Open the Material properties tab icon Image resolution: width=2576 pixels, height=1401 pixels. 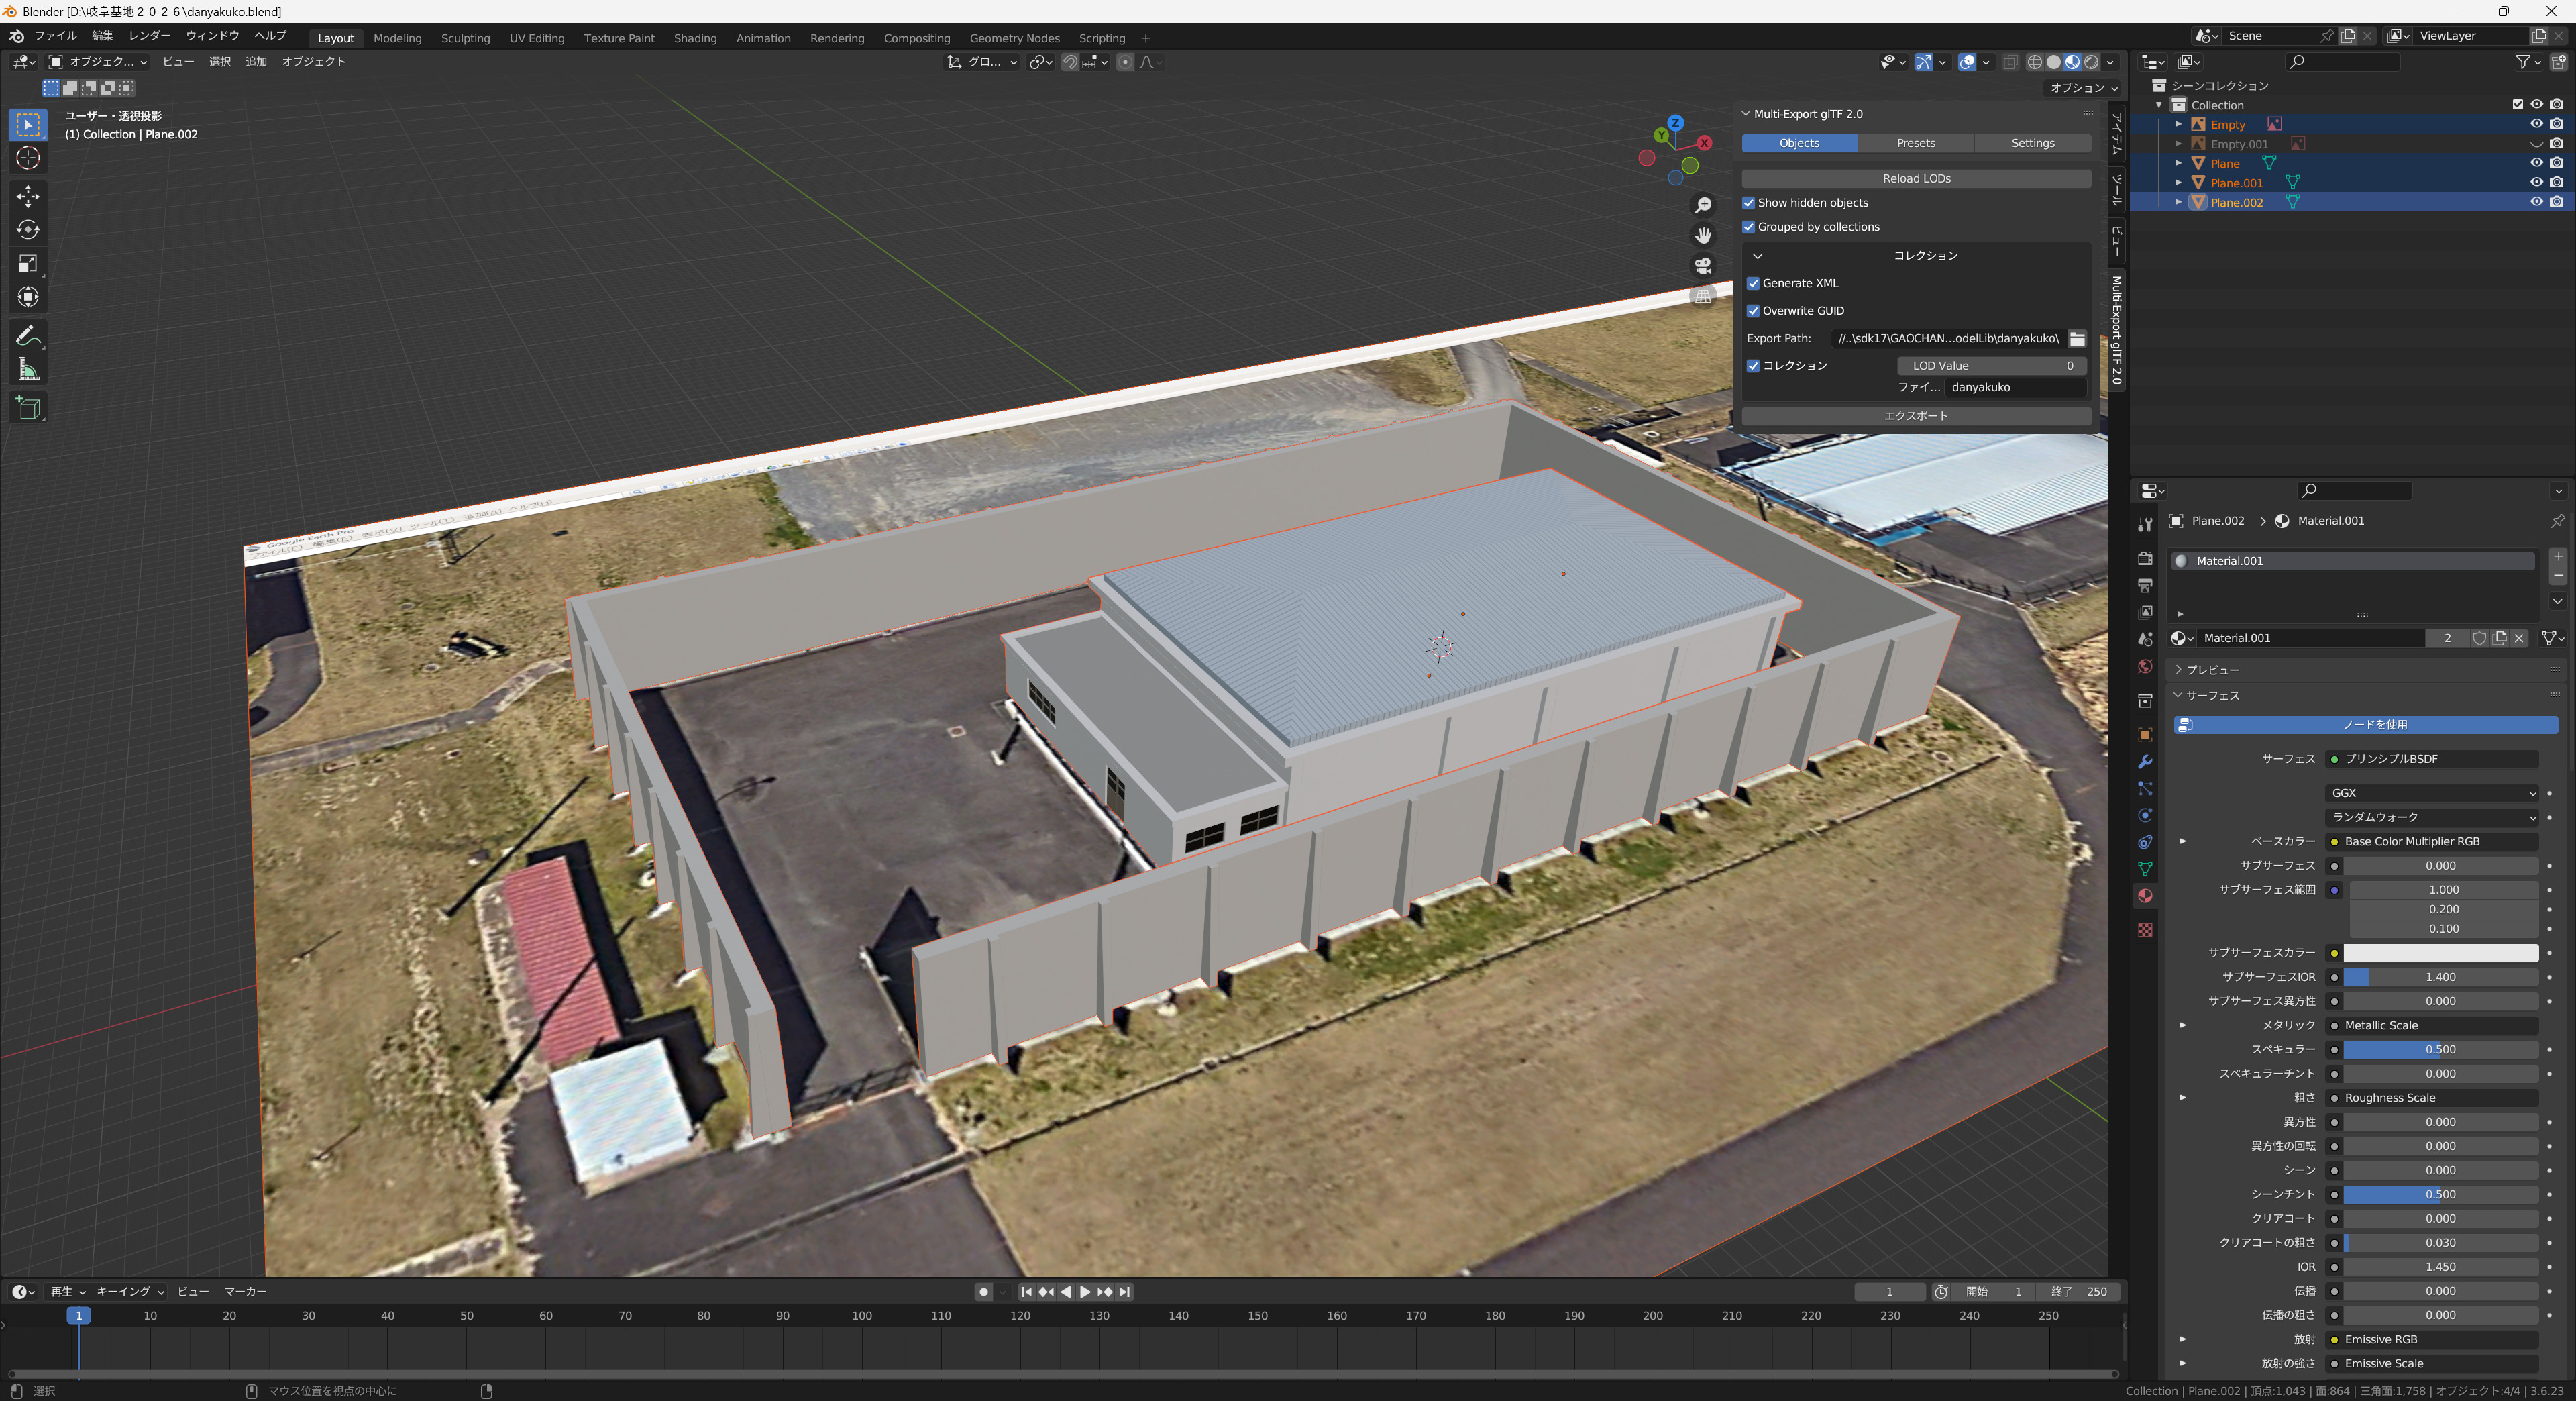[2144, 896]
